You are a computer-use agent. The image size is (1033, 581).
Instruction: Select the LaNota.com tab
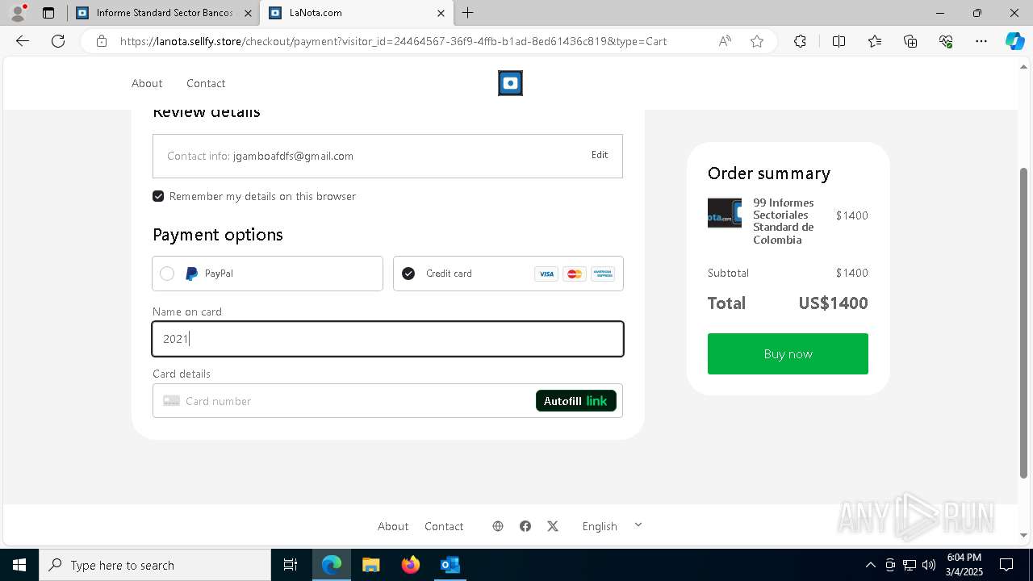click(355, 13)
